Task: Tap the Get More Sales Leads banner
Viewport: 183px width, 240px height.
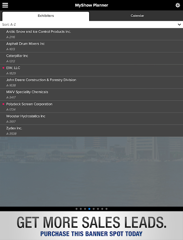Action: 91,226
